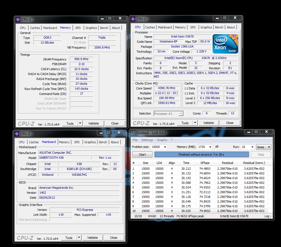Open Tools dropdown arrow in Memory window
The width and height of the screenshot is (281, 247).
[x=80, y=123]
